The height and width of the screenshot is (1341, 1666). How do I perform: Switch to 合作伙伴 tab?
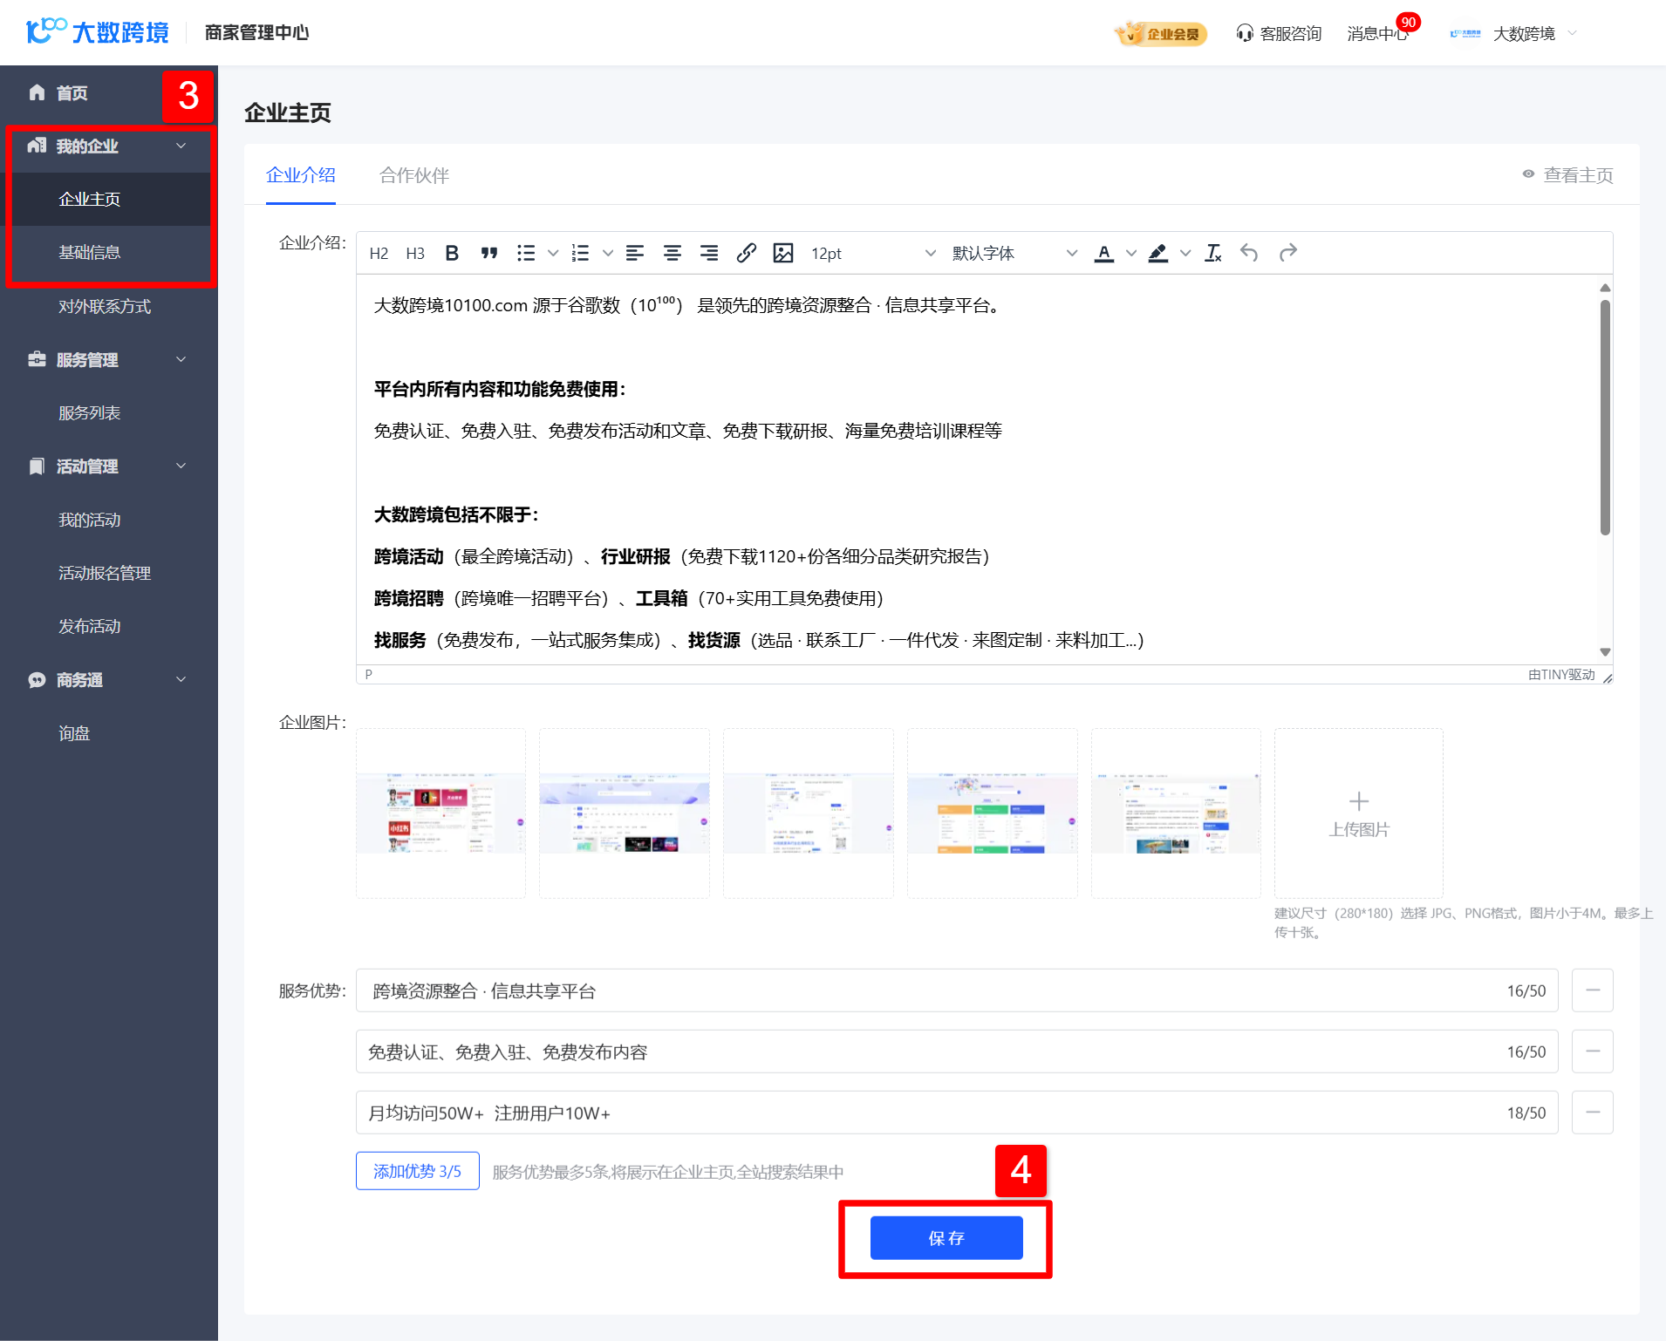click(x=414, y=175)
